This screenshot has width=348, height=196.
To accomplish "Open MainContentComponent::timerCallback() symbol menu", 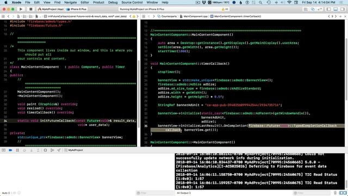I will (235, 16).
